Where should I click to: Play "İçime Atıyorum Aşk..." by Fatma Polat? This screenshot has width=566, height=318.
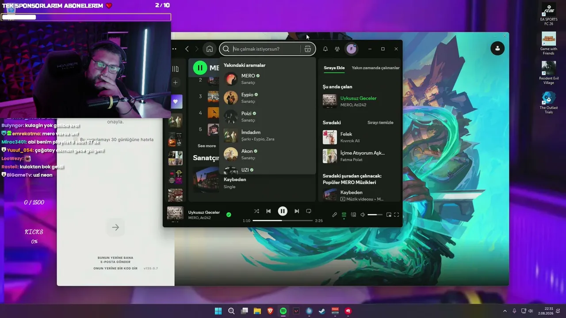(x=360, y=156)
